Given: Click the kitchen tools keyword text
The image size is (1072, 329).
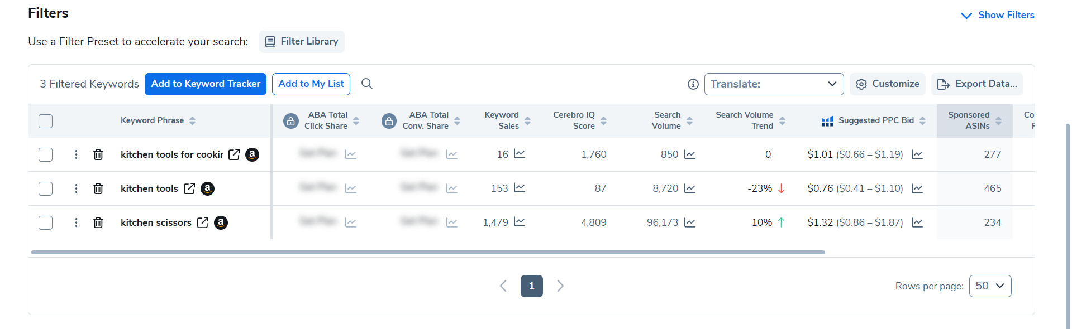Looking at the screenshot, I should click(x=149, y=188).
